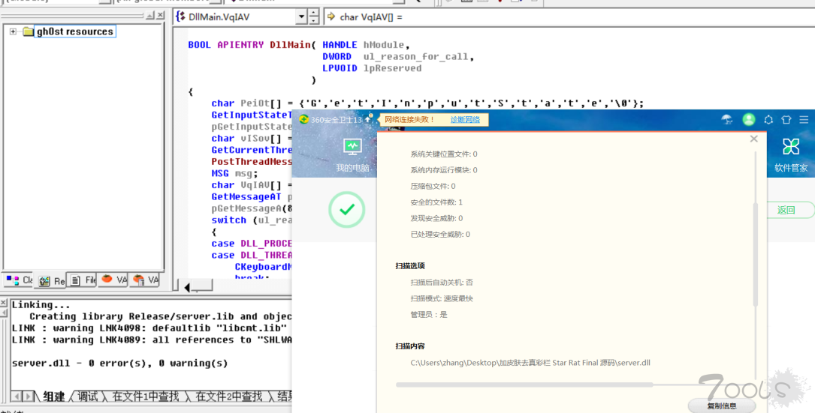The image size is (815, 413).
Task: Open the second Visual Assist tomato tab
Action: click(145, 280)
